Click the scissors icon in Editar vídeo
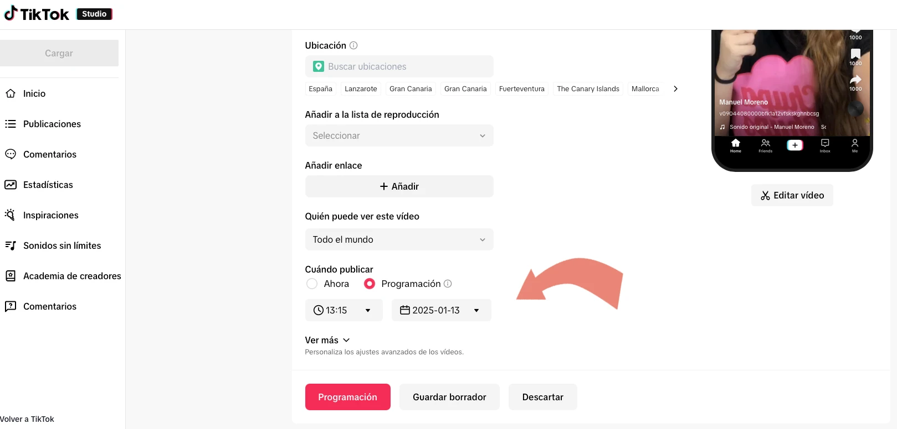897x429 pixels. [x=765, y=195]
